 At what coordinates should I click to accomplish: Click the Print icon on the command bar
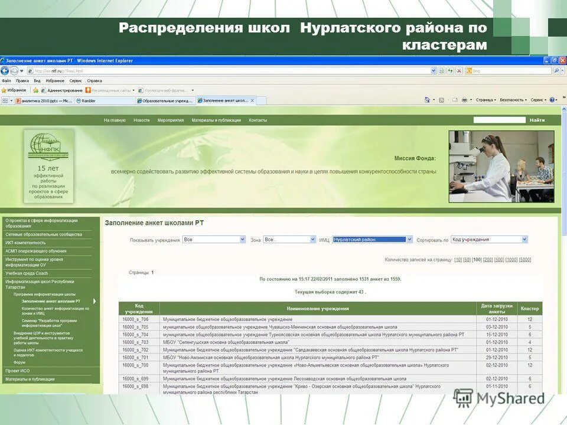click(464, 99)
